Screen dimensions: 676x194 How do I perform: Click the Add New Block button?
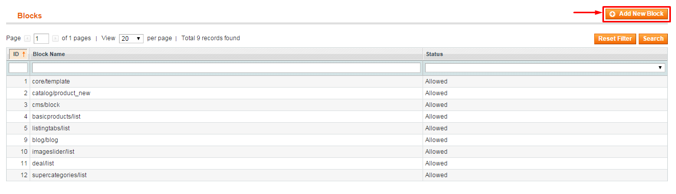point(636,14)
